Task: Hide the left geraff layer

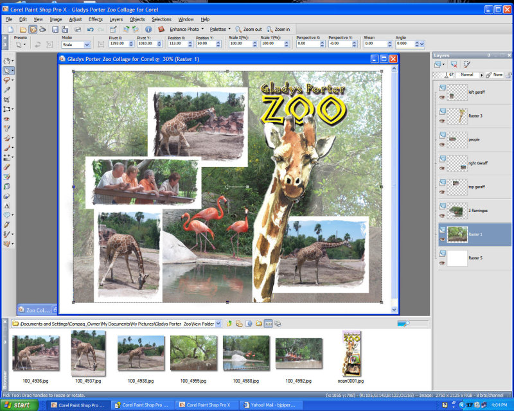Action: [x=442, y=98]
